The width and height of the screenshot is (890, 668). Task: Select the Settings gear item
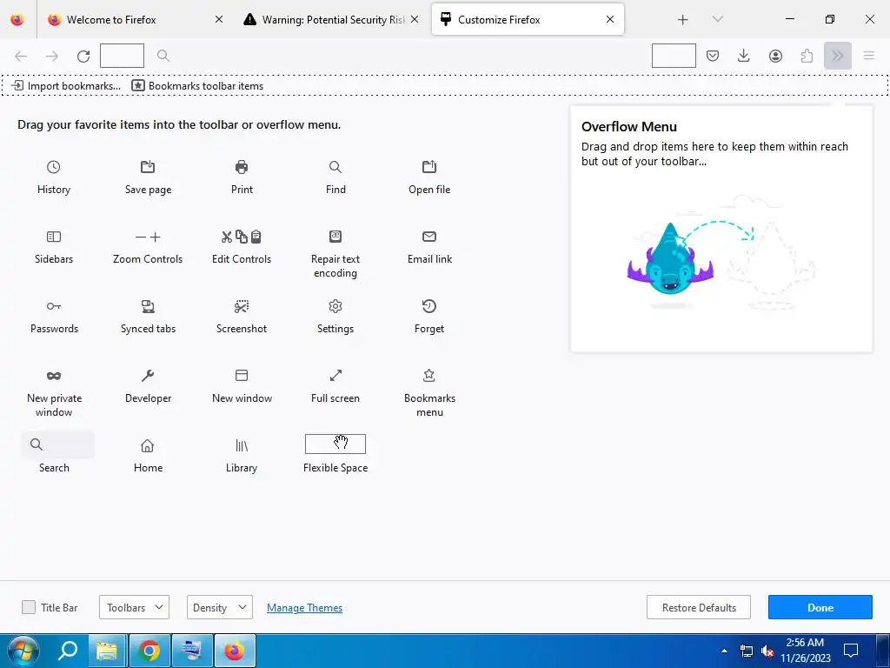335,317
